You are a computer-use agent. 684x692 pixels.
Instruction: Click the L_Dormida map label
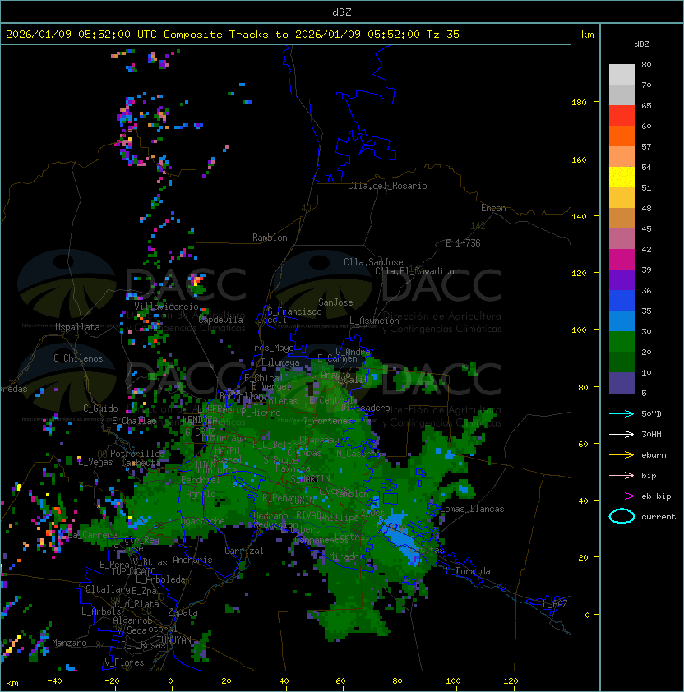click(x=468, y=571)
